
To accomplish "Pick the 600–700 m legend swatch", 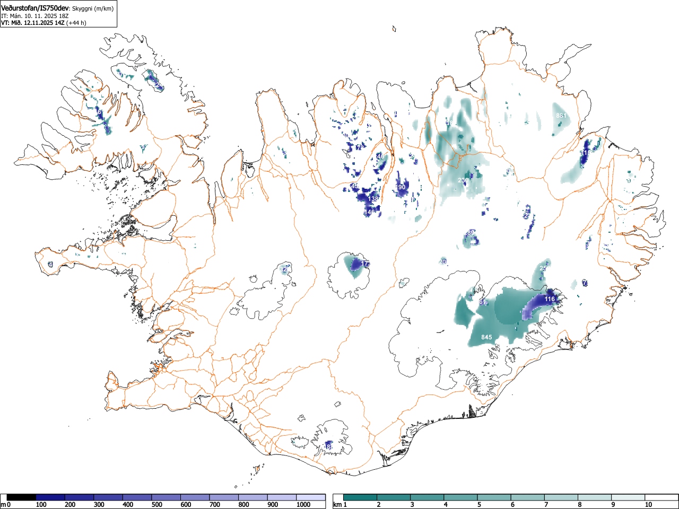I will point(195,497).
